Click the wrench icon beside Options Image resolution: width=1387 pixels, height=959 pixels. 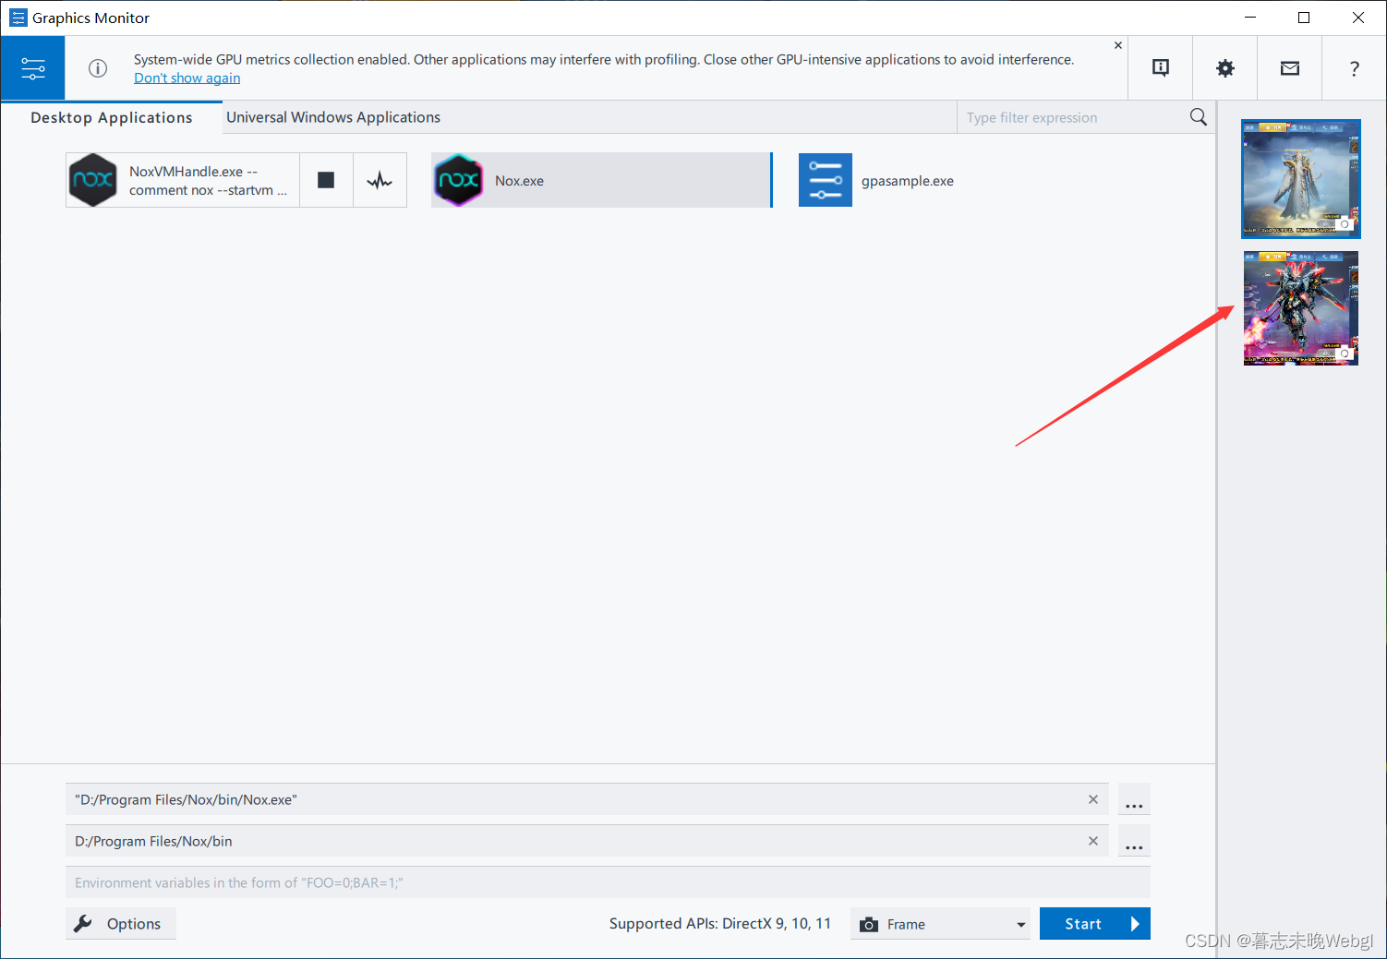pyautogui.click(x=83, y=924)
